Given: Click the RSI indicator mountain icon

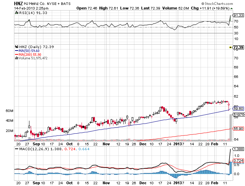Looking at the screenshot, I should click(x=16, y=13).
